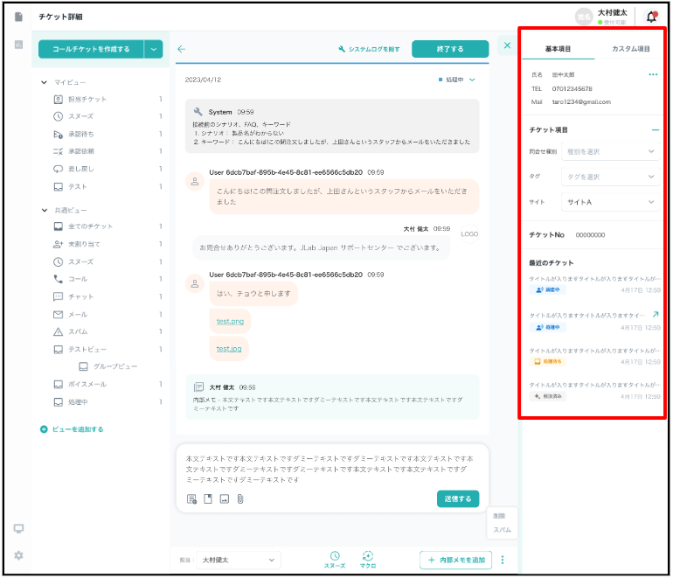This screenshot has height=578, width=673.
Task: Open the サイトA site dropdown
Action: pyautogui.click(x=609, y=202)
